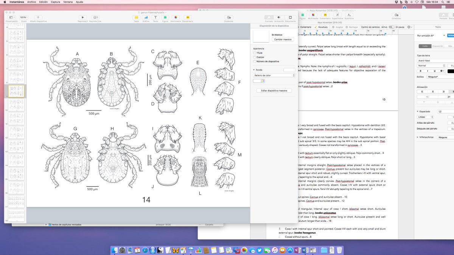The height and width of the screenshot is (255, 454).
Task: Add a Comentario in Keynote toolbar
Action: [x=187, y=17]
